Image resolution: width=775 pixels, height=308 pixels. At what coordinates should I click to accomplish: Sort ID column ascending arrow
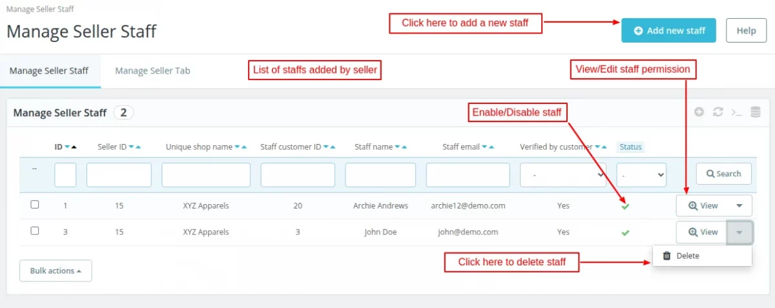tap(74, 147)
